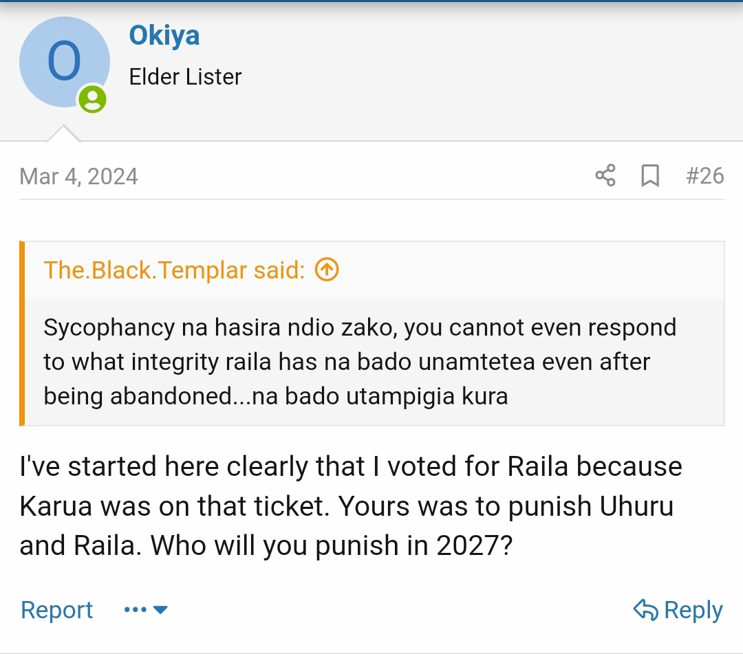The image size is (743, 654).
Task: Click the curved Reply arrow icon
Action: pos(645,609)
